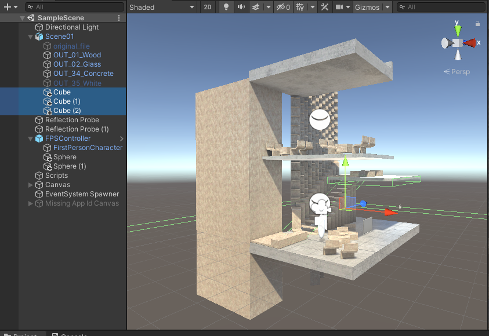Click the red X axis gizmo cone
The height and width of the screenshot is (336, 489).
pos(470,43)
